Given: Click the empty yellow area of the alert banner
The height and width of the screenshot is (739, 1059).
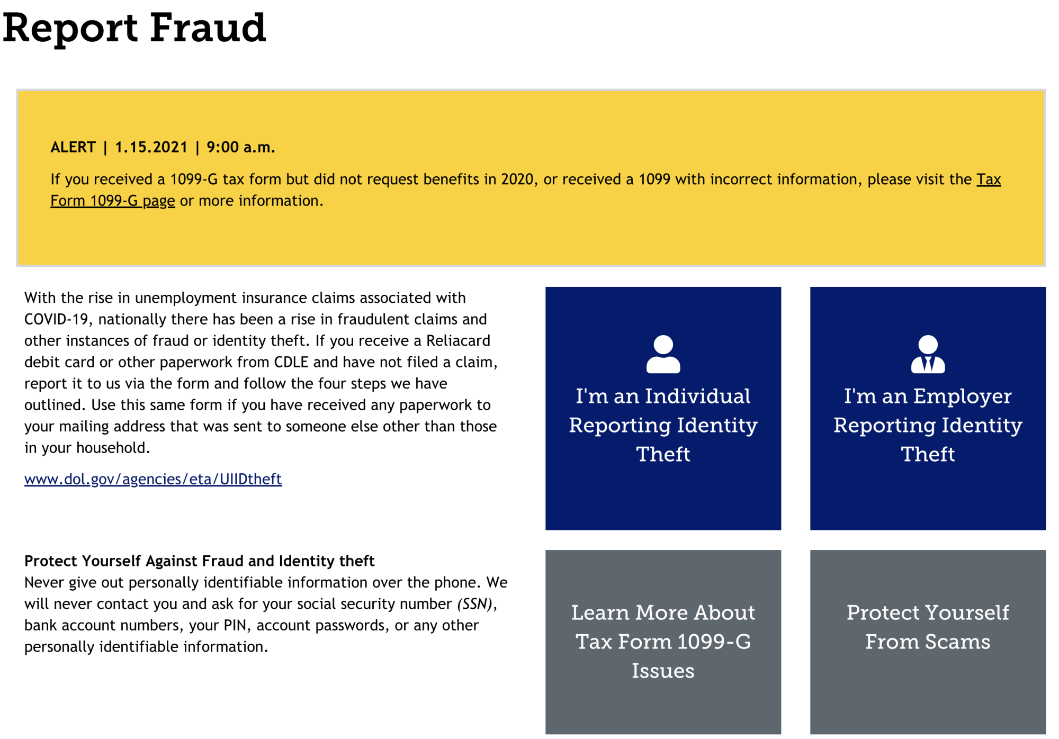Looking at the screenshot, I should 635,238.
